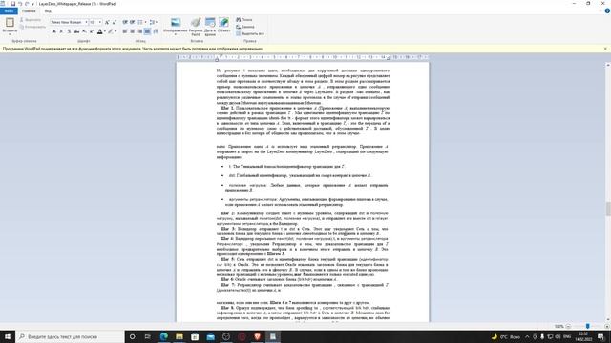Increase paragraph indent
The image size is (611, 343).
tap(133, 22)
